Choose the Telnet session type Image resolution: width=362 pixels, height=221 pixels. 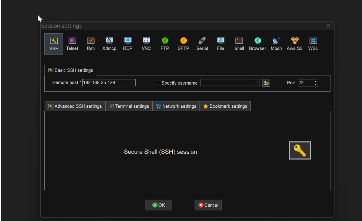tap(72, 44)
